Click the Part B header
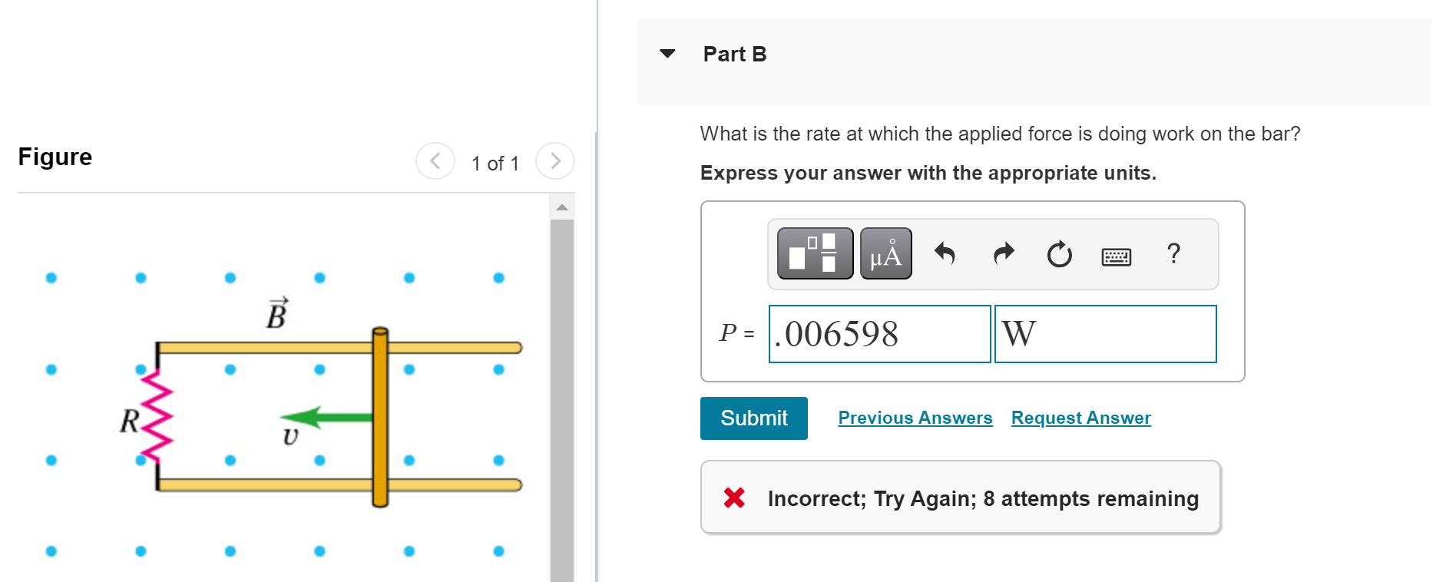 pos(734,53)
